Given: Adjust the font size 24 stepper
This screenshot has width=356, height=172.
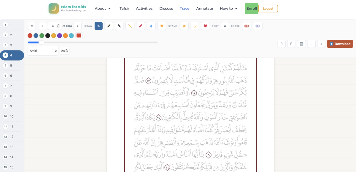Looking at the screenshot, I should (65, 51).
